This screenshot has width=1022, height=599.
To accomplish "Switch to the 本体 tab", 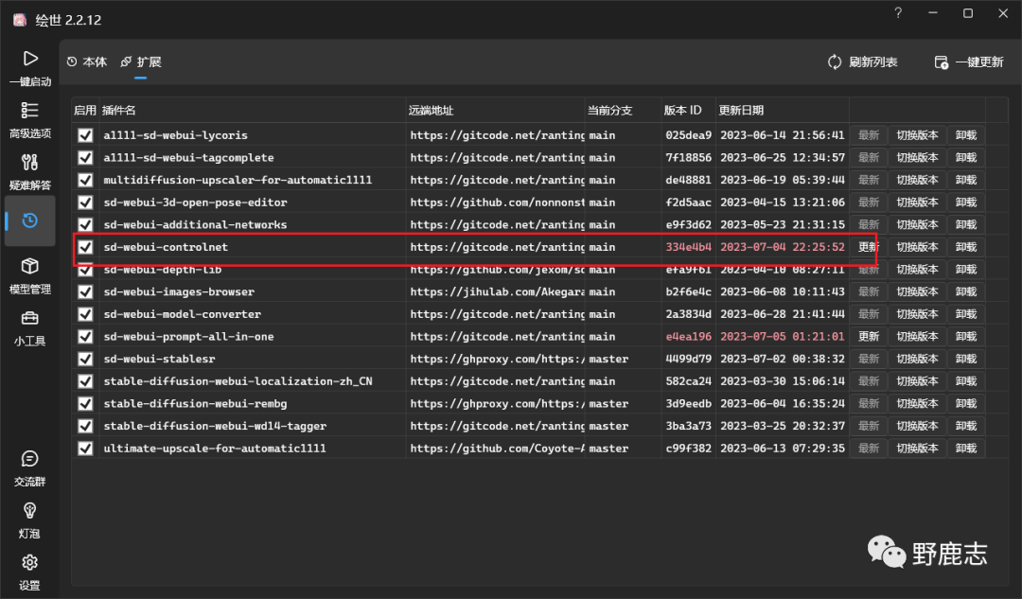I will pos(87,62).
